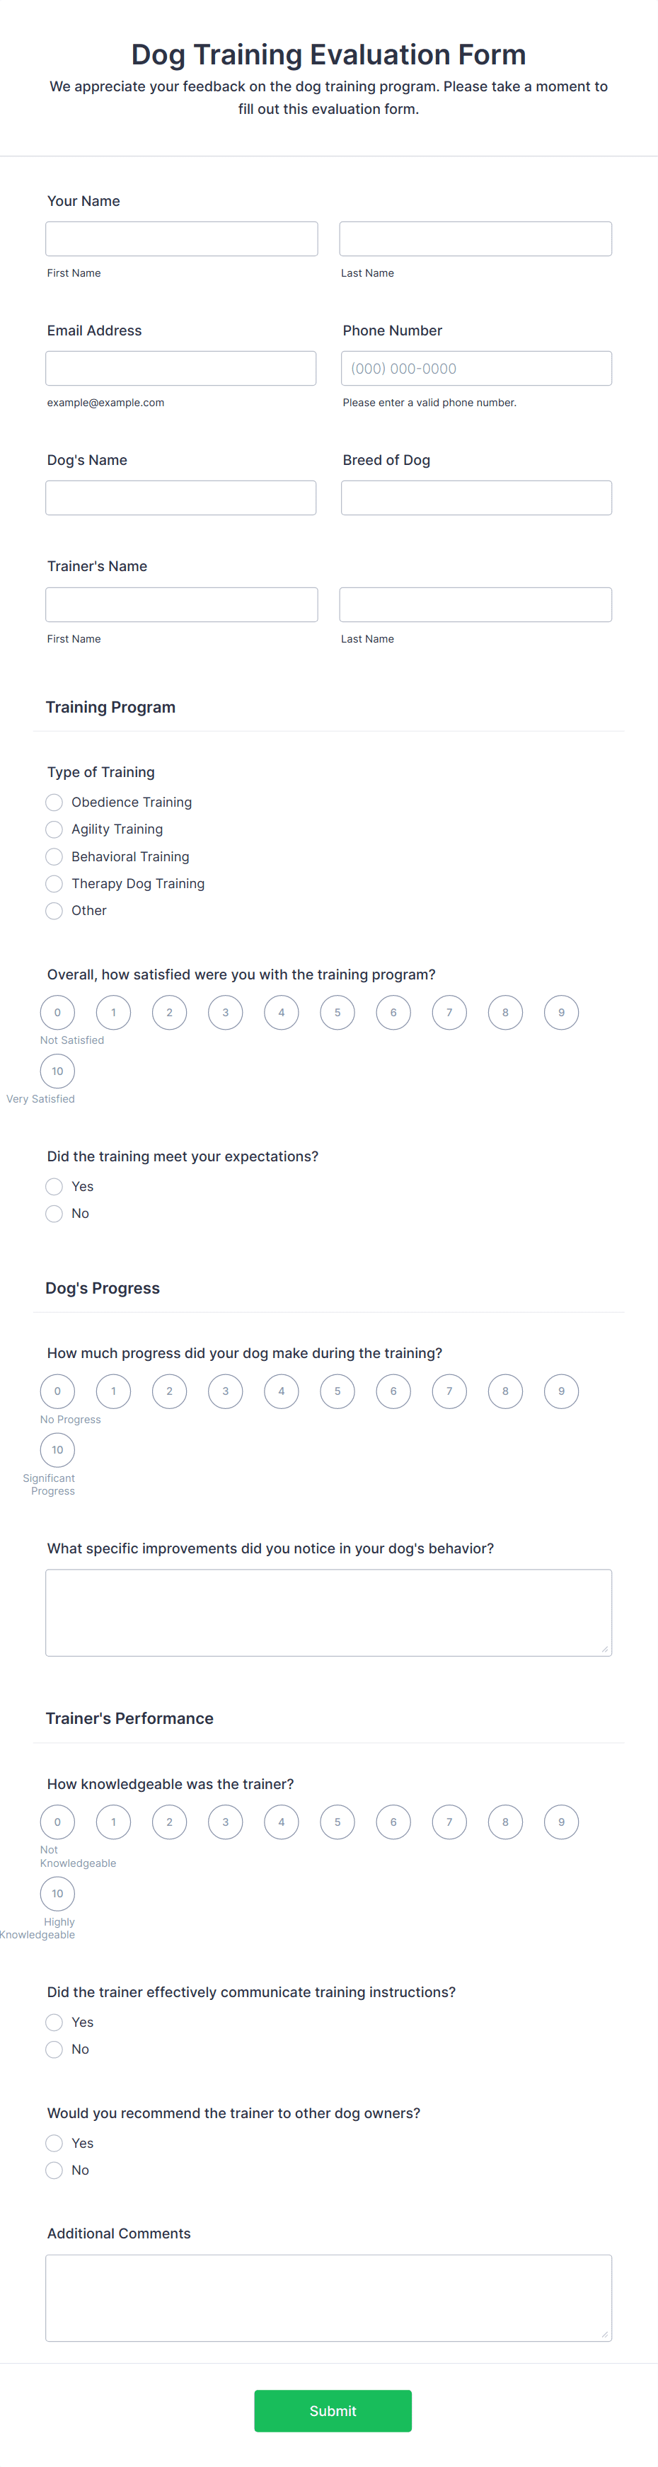Click the Additional Comments text area
658x2467 pixels.
point(328,2294)
